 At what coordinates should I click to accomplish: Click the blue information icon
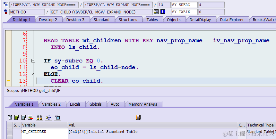[x=163, y=12]
